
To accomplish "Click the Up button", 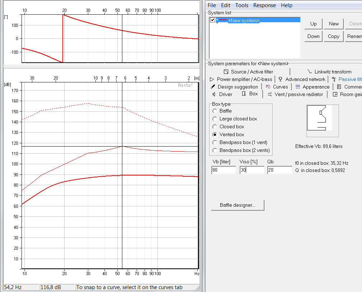I will 313,24.
